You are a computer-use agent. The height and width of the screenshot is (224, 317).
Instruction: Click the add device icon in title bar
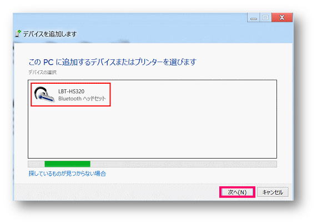tap(18, 33)
